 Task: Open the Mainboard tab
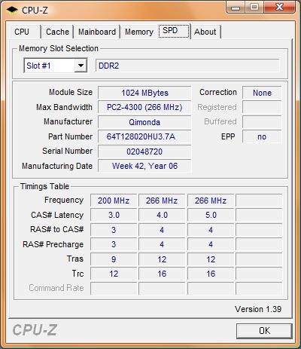97,32
